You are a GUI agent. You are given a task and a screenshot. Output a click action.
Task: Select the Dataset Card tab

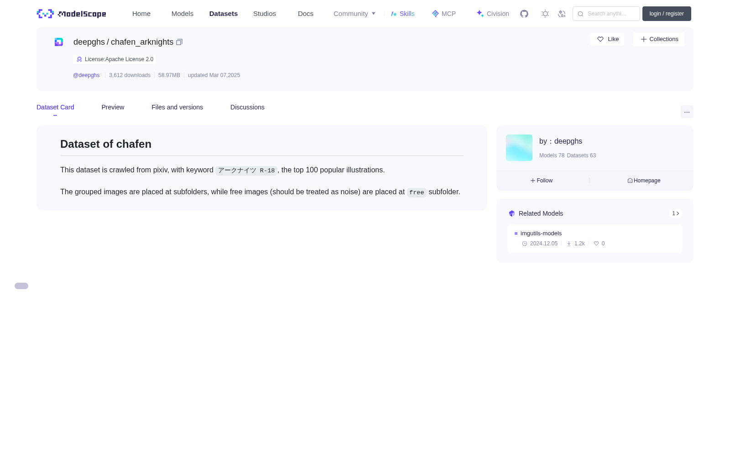coord(55,107)
